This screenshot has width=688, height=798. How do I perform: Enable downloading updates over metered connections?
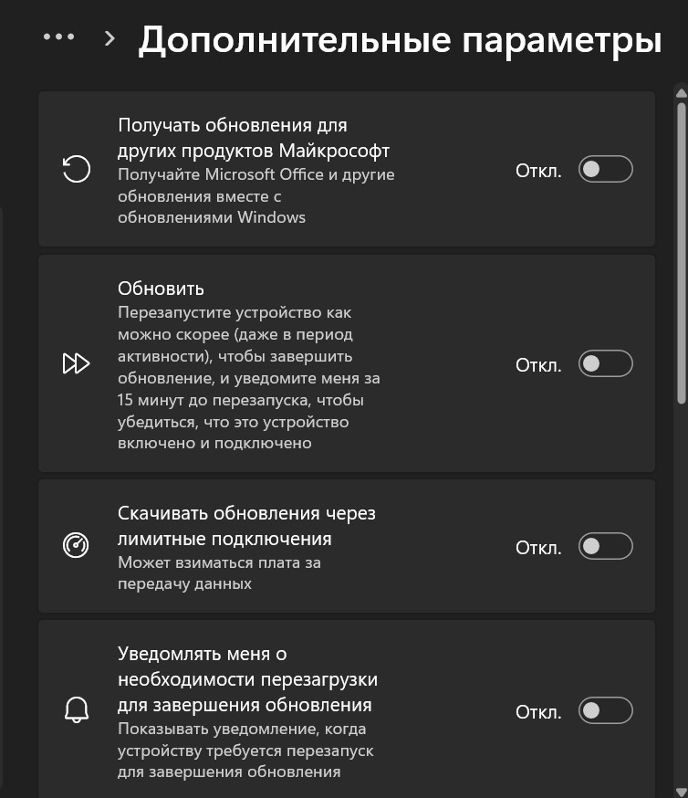click(x=605, y=546)
